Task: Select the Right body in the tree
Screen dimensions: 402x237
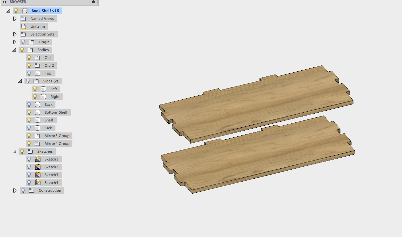Action: pyautogui.click(x=55, y=97)
